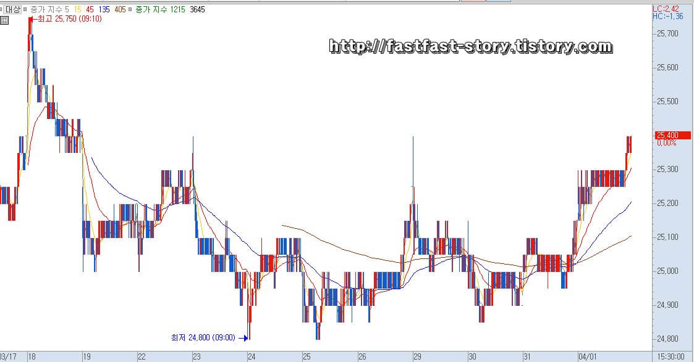The width and height of the screenshot is (694, 362).
Task: Click the LC:2,42 indicator
Action: point(666,9)
